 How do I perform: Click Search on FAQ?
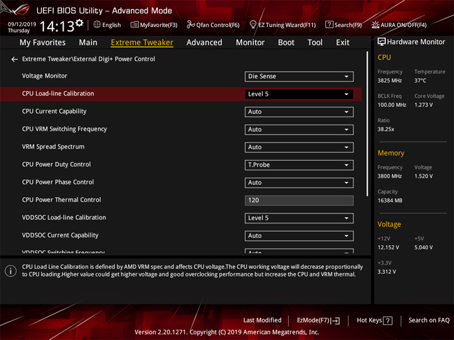tap(429, 320)
